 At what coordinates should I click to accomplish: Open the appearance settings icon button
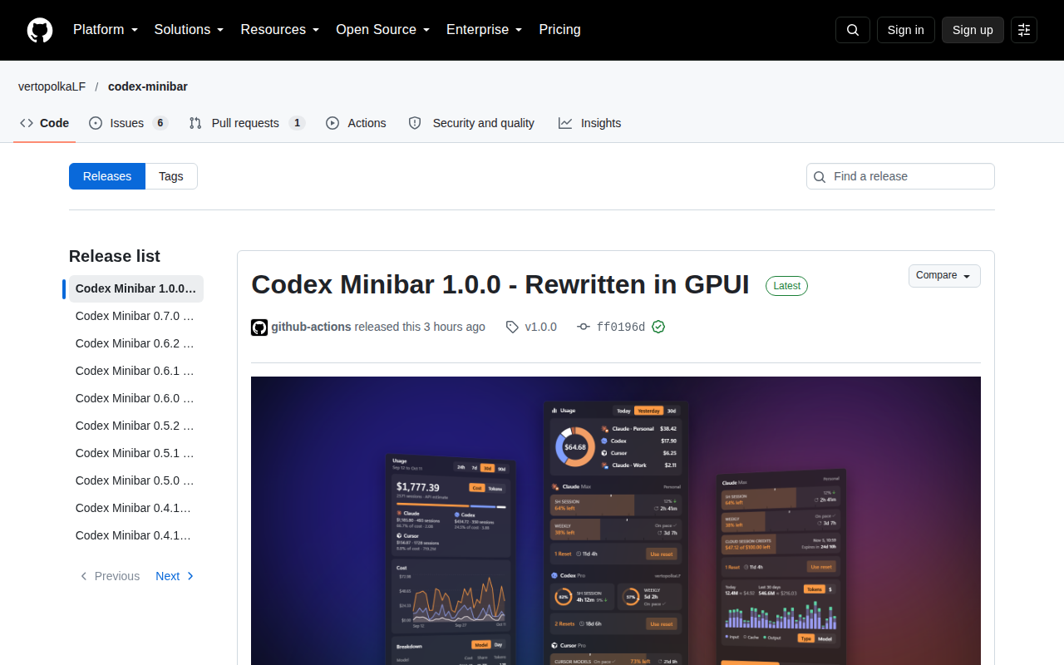click(1024, 30)
